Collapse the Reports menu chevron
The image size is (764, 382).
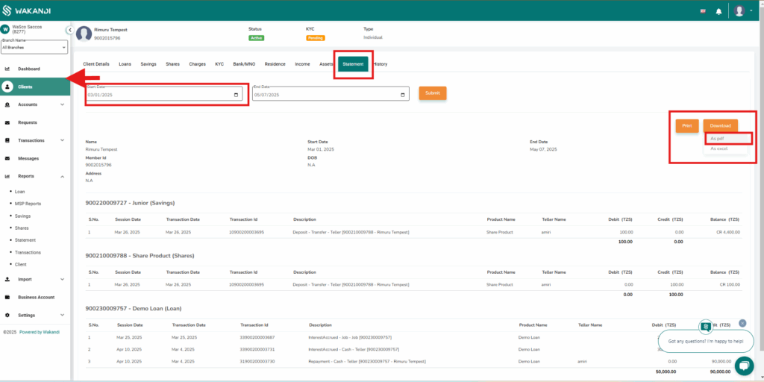[63, 176]
